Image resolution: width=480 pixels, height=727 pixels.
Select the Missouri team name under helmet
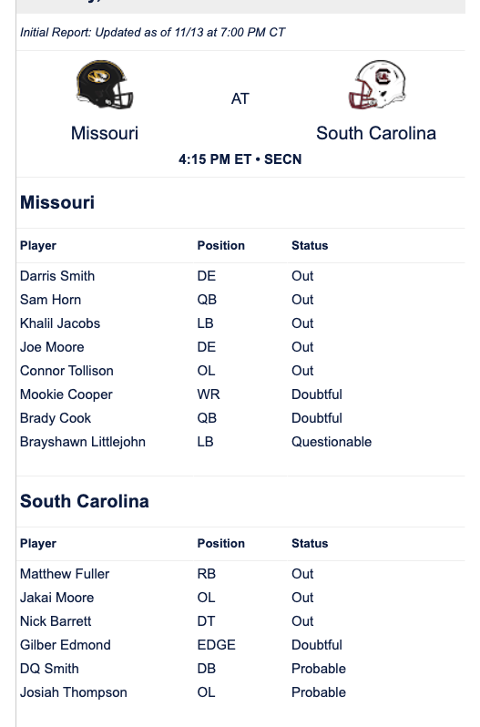pyautogui.click(x=105, y=134)
